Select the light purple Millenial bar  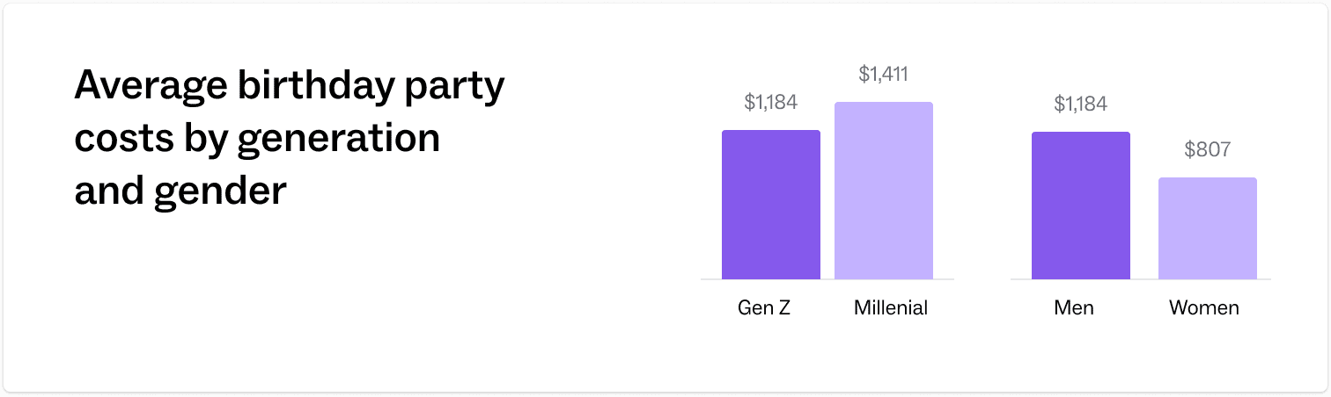[883, 191]
